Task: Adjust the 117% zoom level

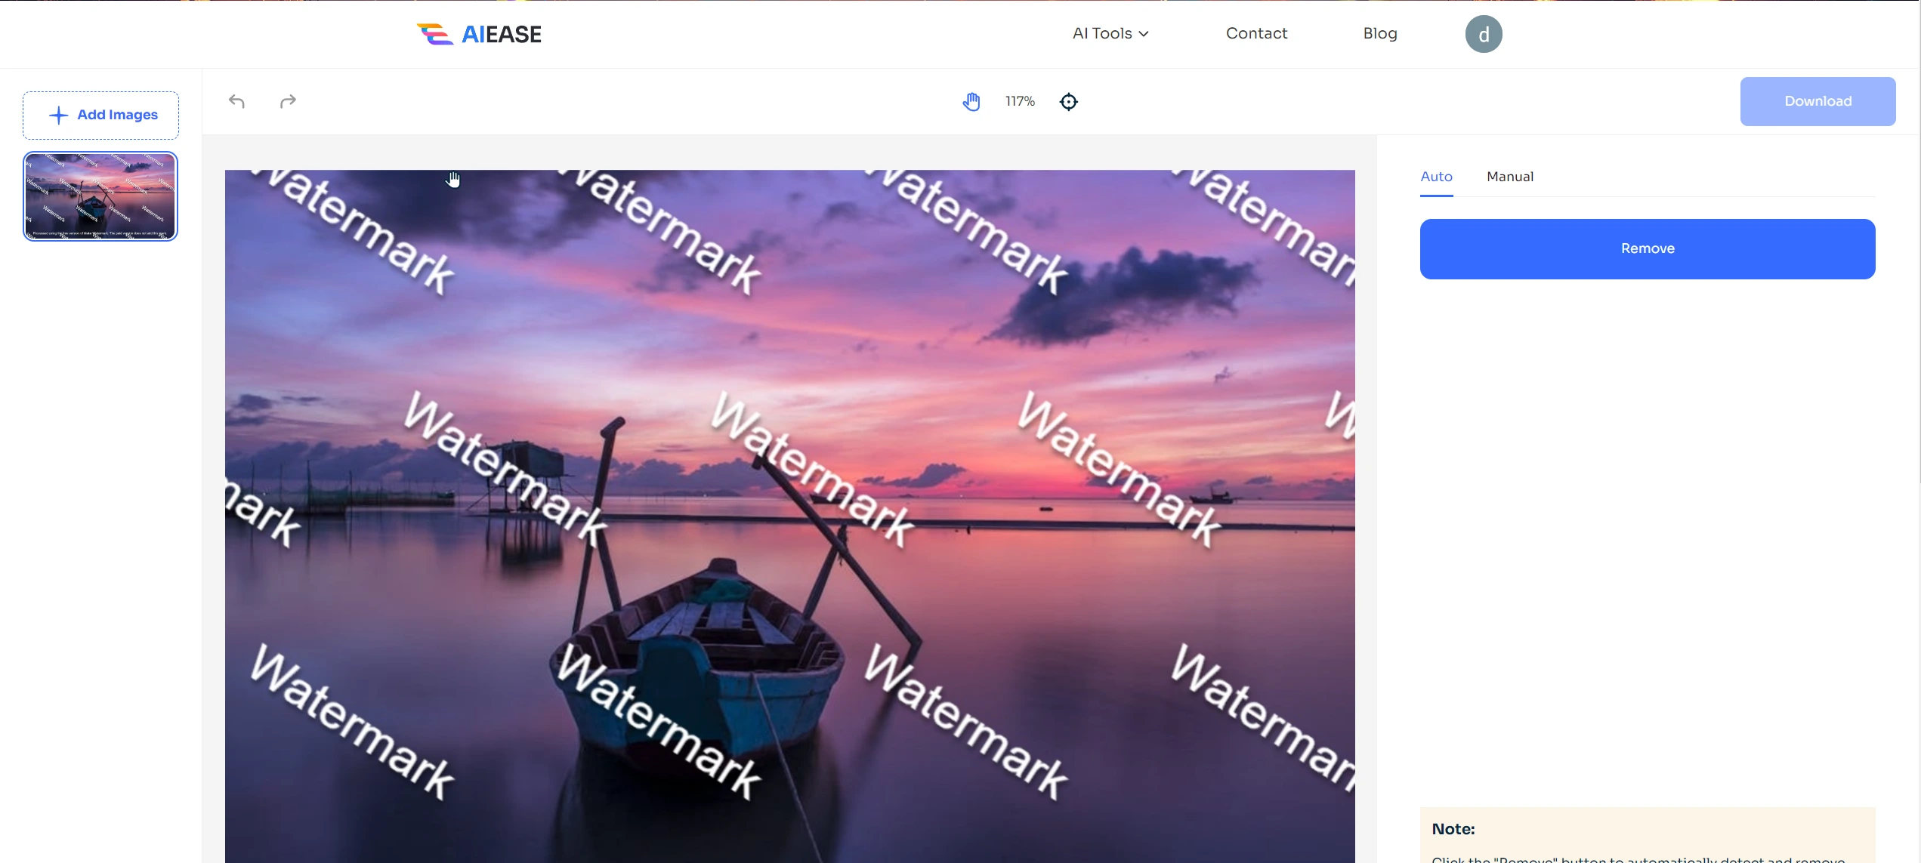Action: [1019, 100]
